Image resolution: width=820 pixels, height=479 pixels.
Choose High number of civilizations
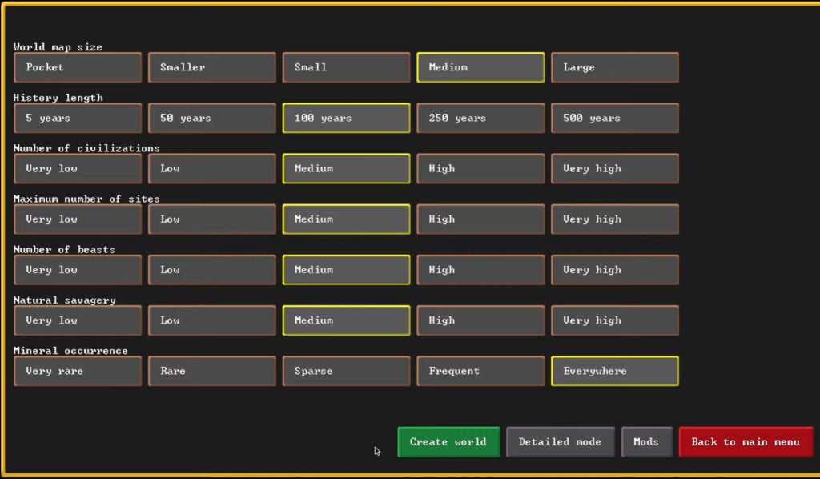480,168
